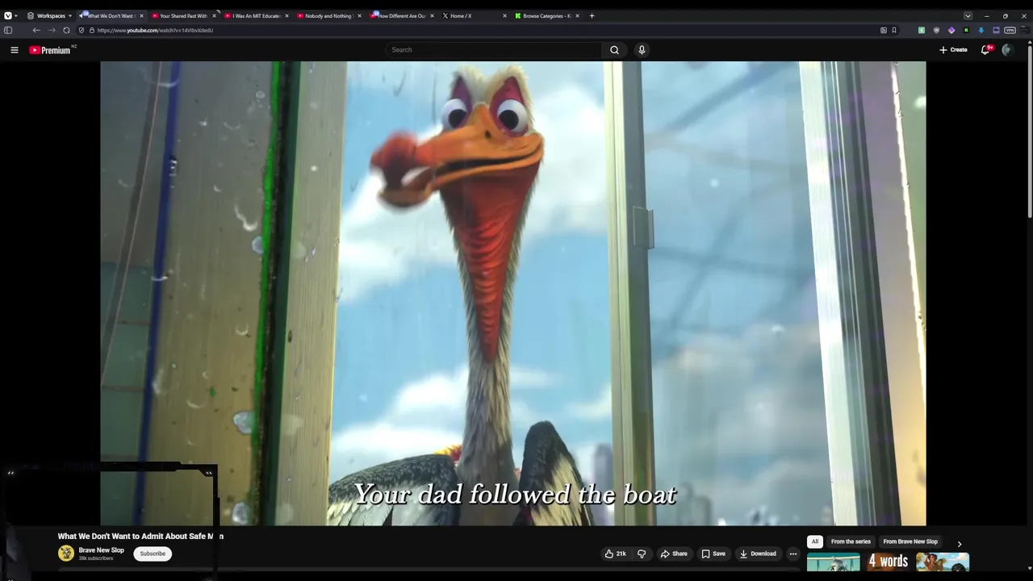This screenshot has width=1033, height=581.
Task: Switch to 'Your Shared Past With' tab
Action: pyautogui.click(x=183, y=15)
